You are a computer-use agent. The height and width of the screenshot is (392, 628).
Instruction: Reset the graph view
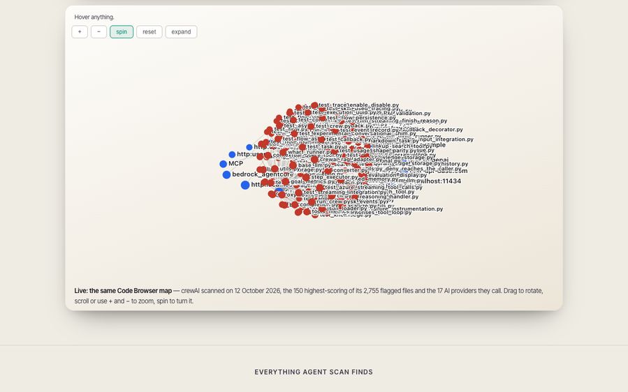point(149,32)
